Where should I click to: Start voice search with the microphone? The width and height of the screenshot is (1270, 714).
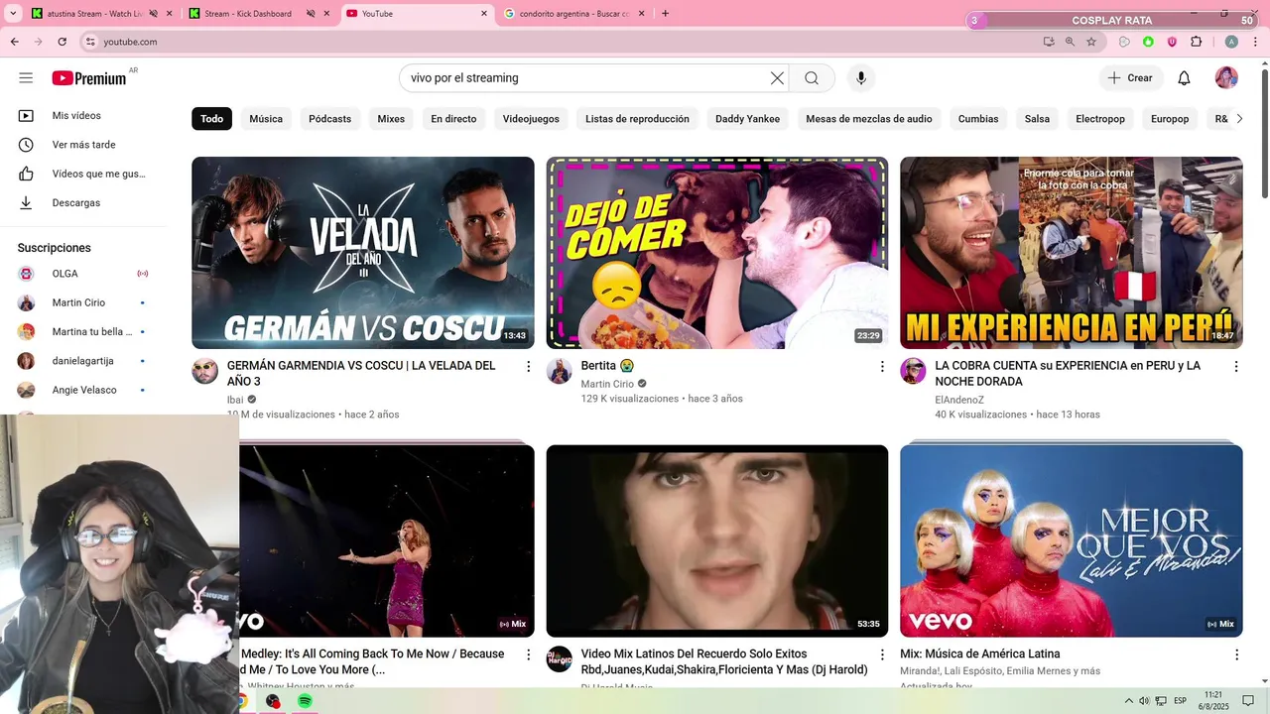861,78
